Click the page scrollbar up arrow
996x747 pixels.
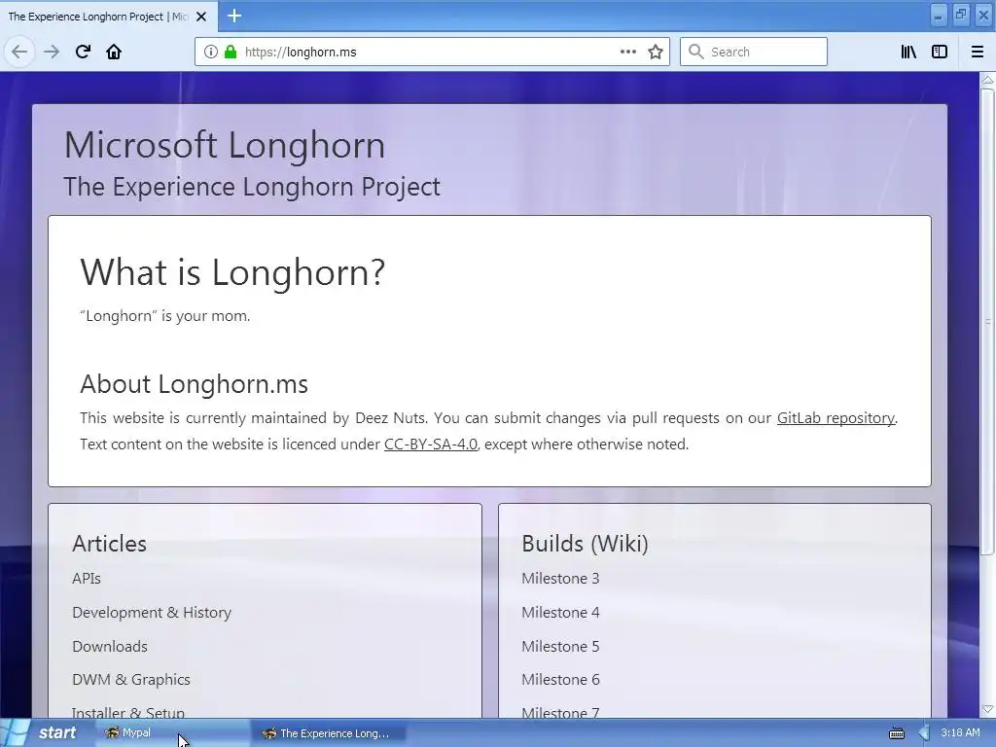pyautogui.click(x=987, y=80)
